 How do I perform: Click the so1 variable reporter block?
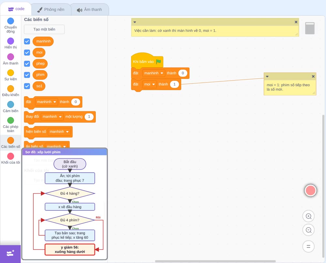coord(39,86)
